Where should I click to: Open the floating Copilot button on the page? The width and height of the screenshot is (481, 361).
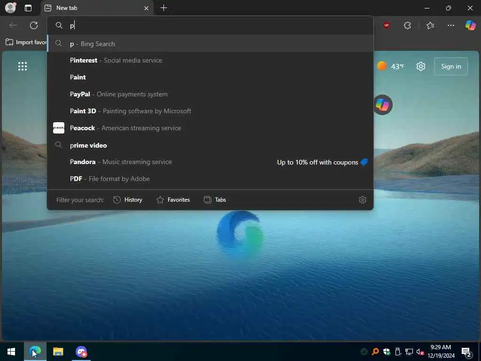[382, 105]
